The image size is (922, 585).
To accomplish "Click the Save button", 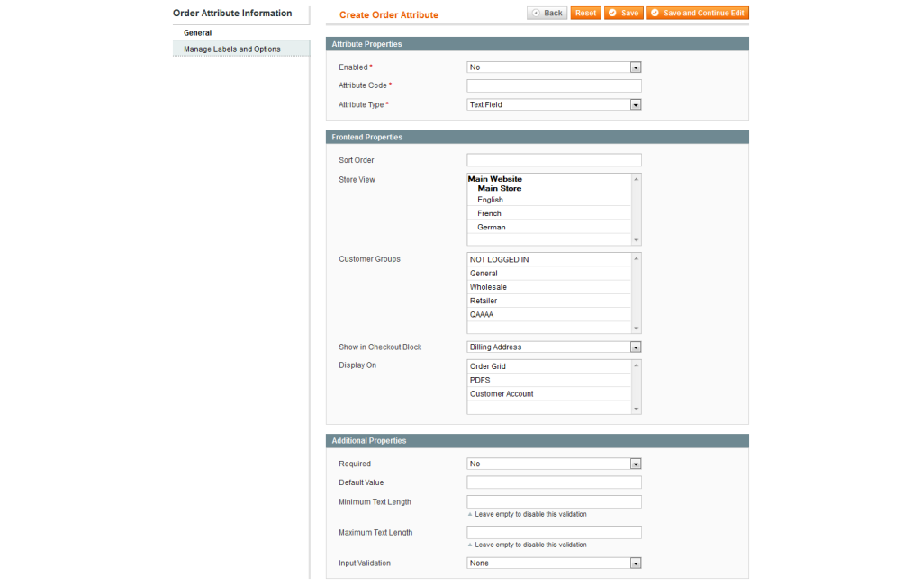I will tap(623, 13).
